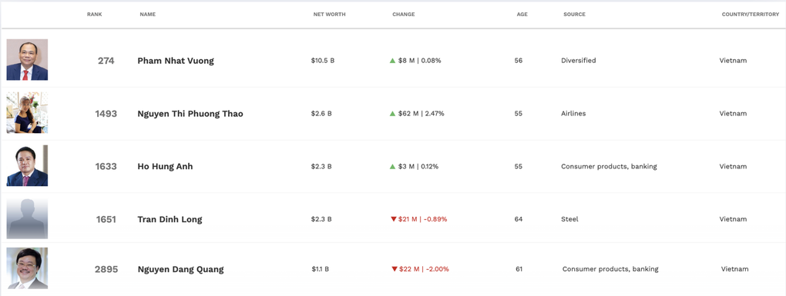The height and width of the screenshot is (296, 786).
Task: Sort by the NAME column header
Action: pyautogui.click(x=147, y=15)
